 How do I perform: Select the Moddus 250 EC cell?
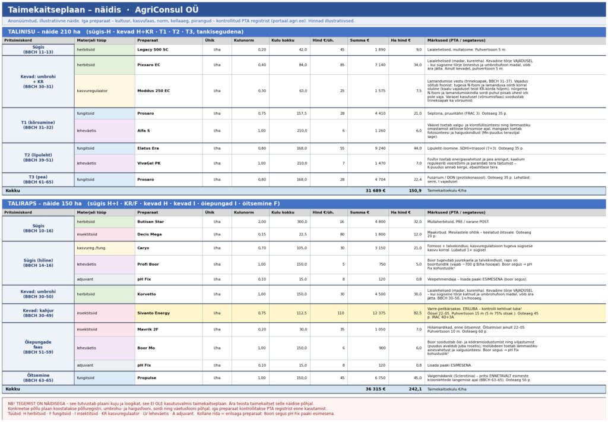[x=169, y=91]
